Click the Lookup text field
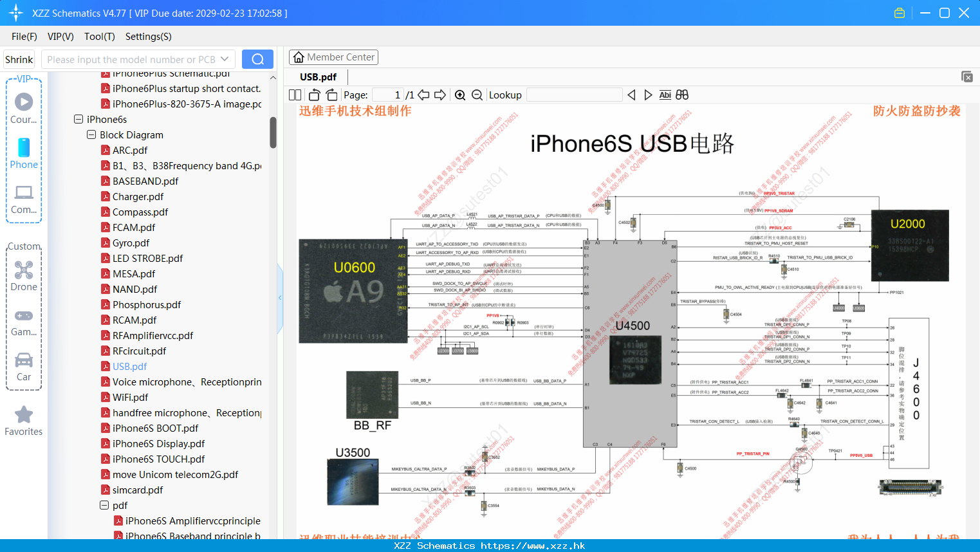 [x=574, y=95]
